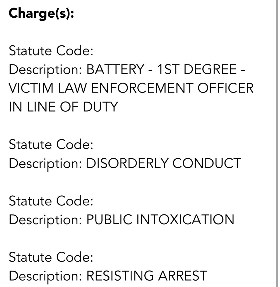This screenshot has width=280, height=287.
Task: Click the Statute Code label above the Battery charge
Action: [x=51, y=51]
